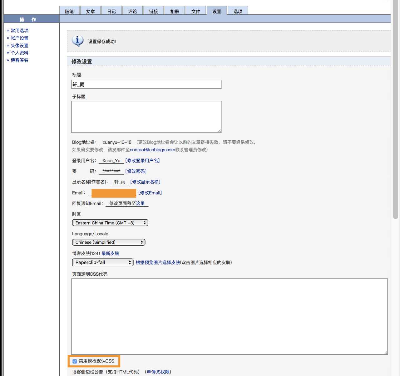Open the 随笔 tab
Image resolution: width=400 pixels, height=376 pixels.
(69, 11)
